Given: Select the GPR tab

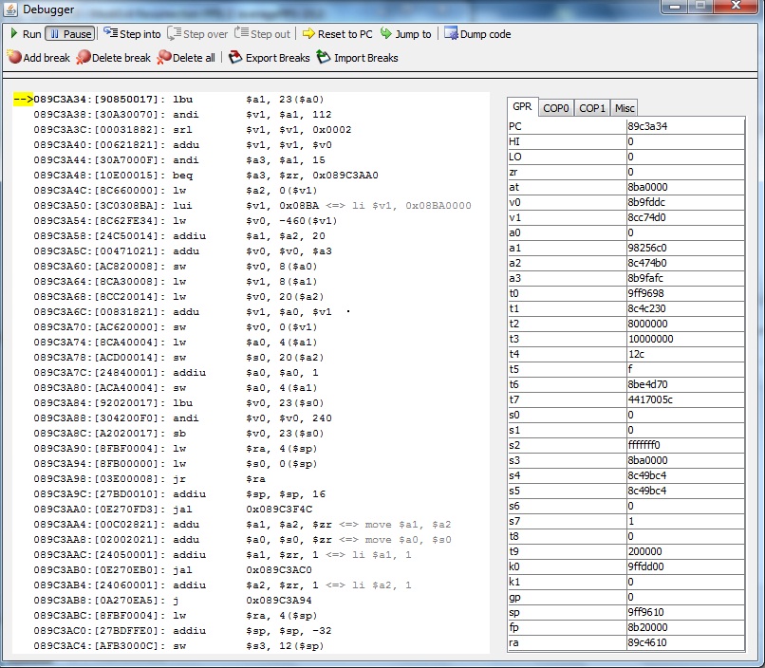Looking at the screenshot, I should pos(522,107).
